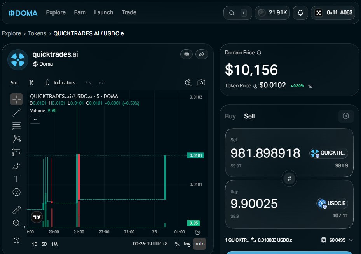Screen dimensions: 361x254
Task: Choose the QUICKTR... sell token
Action: pos(328,153)
